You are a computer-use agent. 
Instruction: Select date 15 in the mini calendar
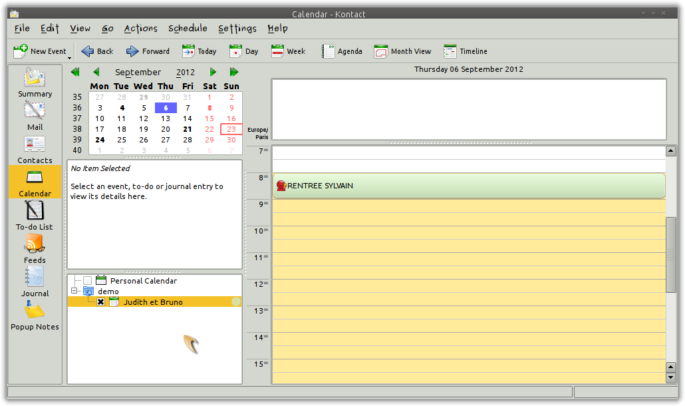click(209, 118)
